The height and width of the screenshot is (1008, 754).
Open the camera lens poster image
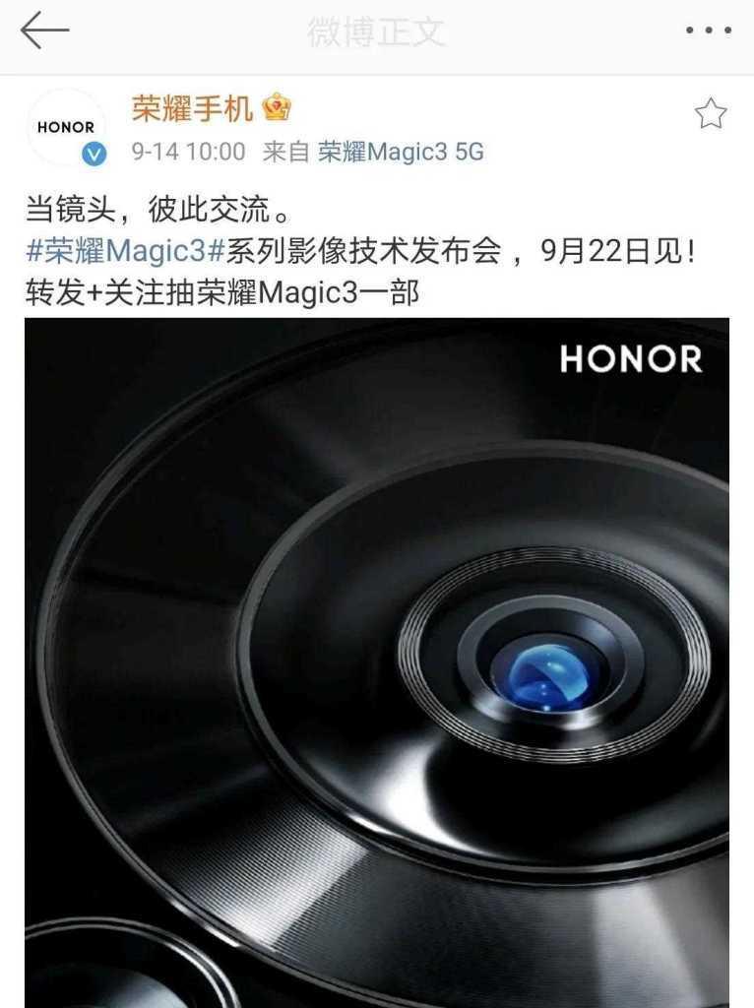click(377, 662)
